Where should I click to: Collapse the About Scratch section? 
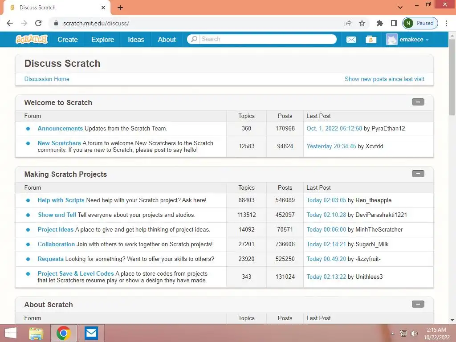(x=418, y=304)
